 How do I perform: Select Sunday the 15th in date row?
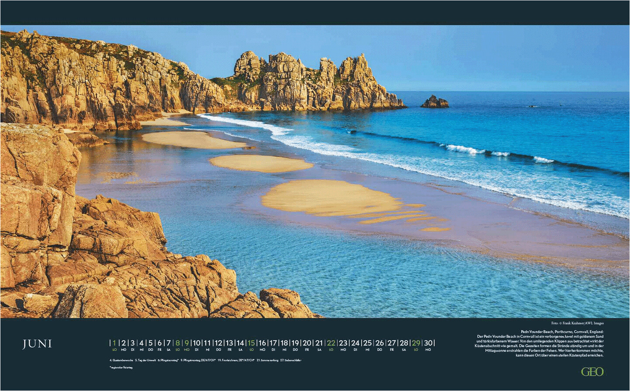pos(251,343)
